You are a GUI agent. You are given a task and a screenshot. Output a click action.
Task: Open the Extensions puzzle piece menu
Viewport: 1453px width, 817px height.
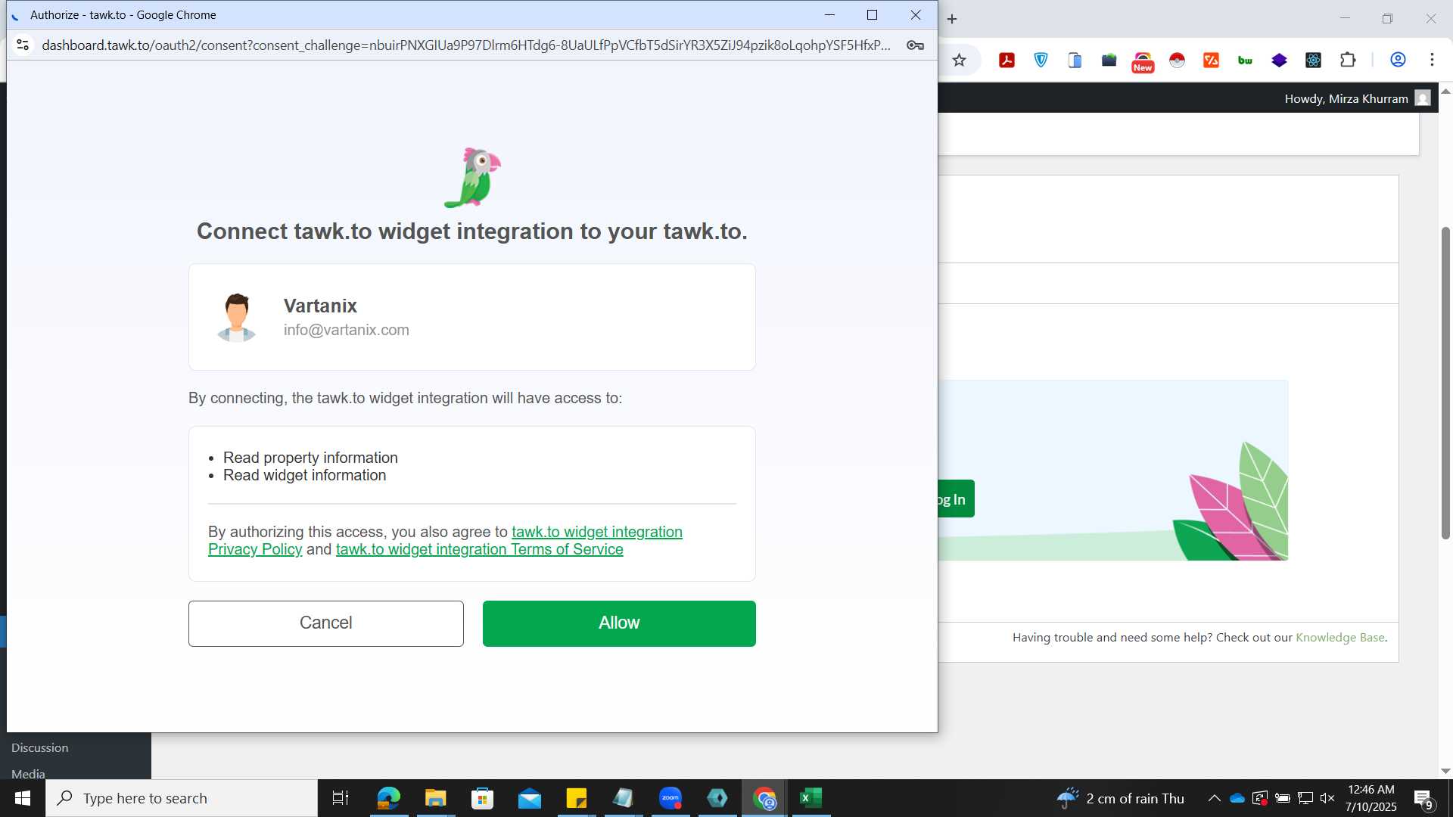coord(1348,60)
